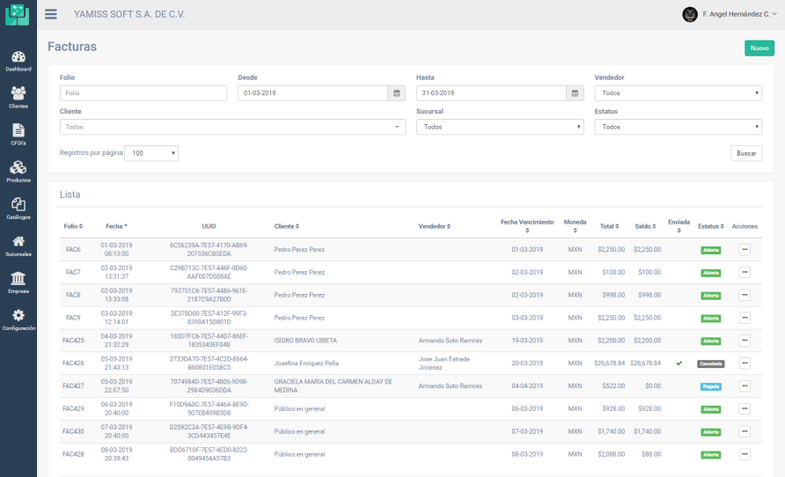Open the Productos sidebar icon

(18, 169)
